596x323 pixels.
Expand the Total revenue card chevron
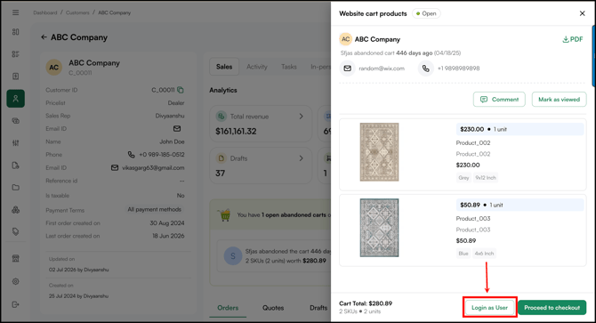point(301,117)
